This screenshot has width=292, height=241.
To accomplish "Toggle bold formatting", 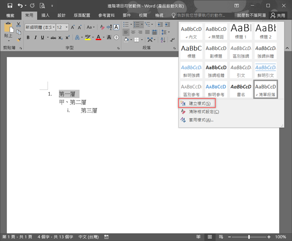I will pos(28,38).
